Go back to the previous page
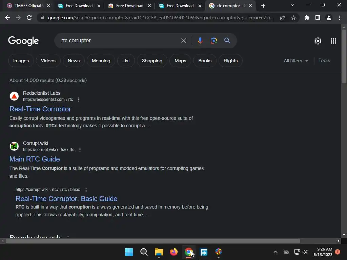Image resolution: width=347 pixels, height=260 pixels. tap(7, 18)
